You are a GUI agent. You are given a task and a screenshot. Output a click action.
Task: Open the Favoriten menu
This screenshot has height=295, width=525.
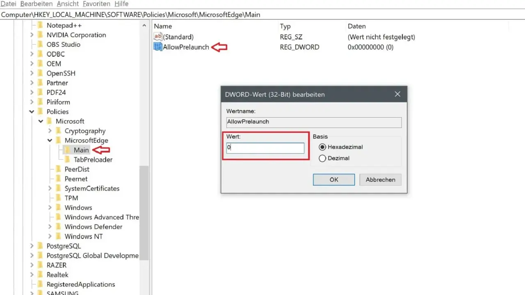pyautogui.click(x=97, y=4)
